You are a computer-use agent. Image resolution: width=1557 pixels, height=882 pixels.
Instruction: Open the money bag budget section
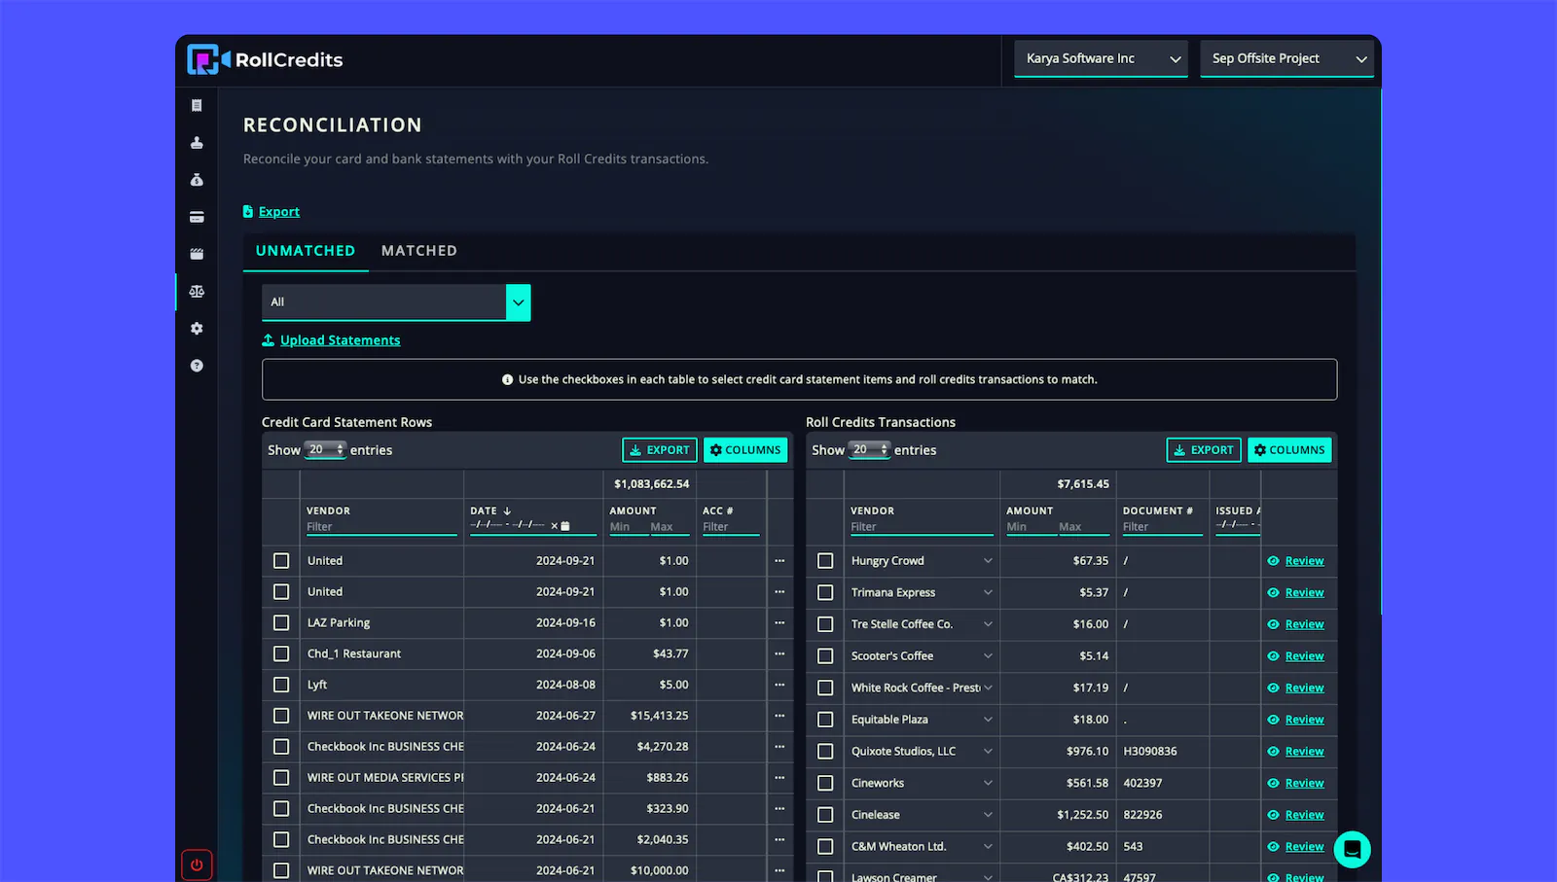(x=197, y=180)
